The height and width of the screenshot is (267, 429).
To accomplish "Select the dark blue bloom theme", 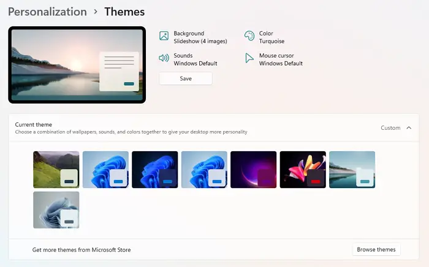I will click(155, 170).
